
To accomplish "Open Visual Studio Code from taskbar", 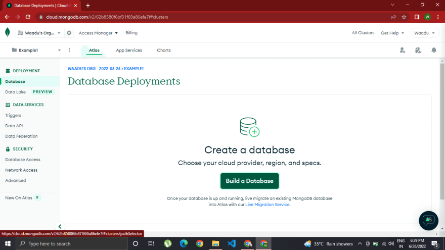I will click(232, 243).
